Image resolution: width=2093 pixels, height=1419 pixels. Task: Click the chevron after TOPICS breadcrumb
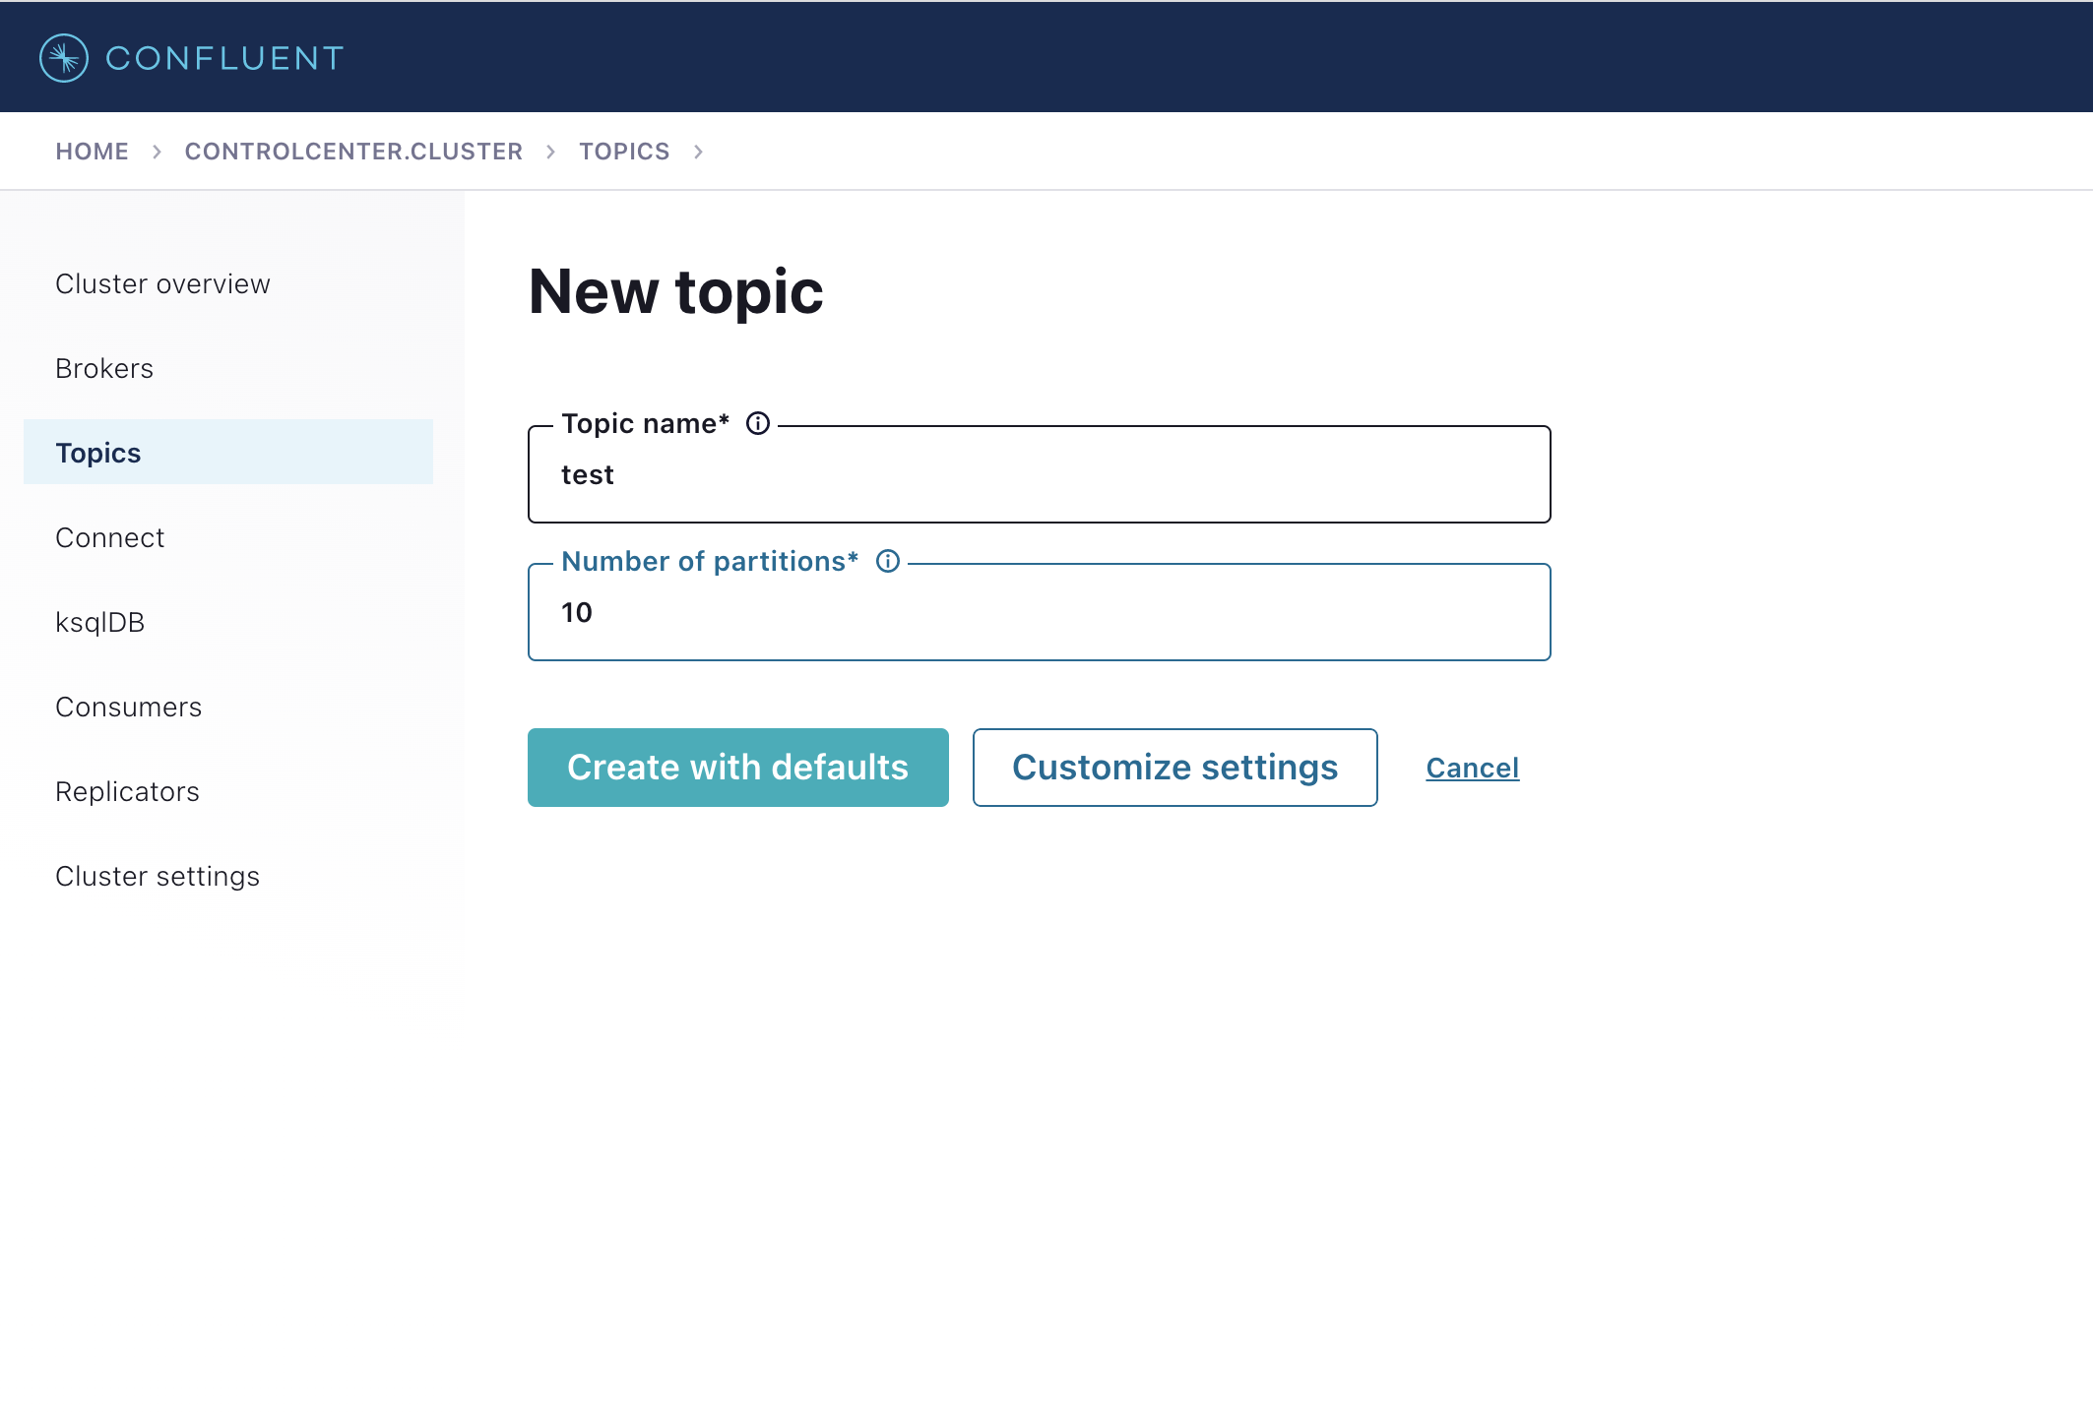(x=698, y=152)
